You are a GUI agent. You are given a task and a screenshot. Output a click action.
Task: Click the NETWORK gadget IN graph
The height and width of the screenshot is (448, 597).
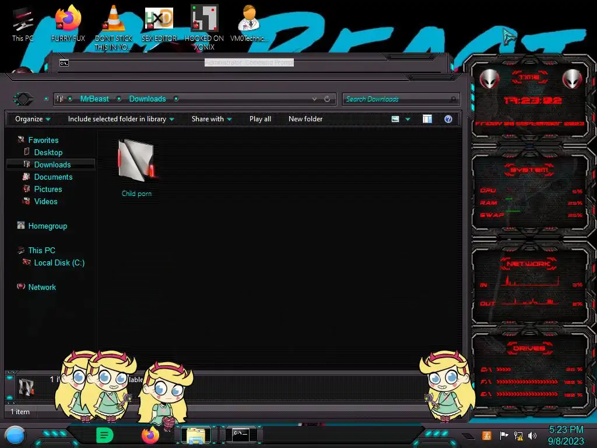click(530, 281)
